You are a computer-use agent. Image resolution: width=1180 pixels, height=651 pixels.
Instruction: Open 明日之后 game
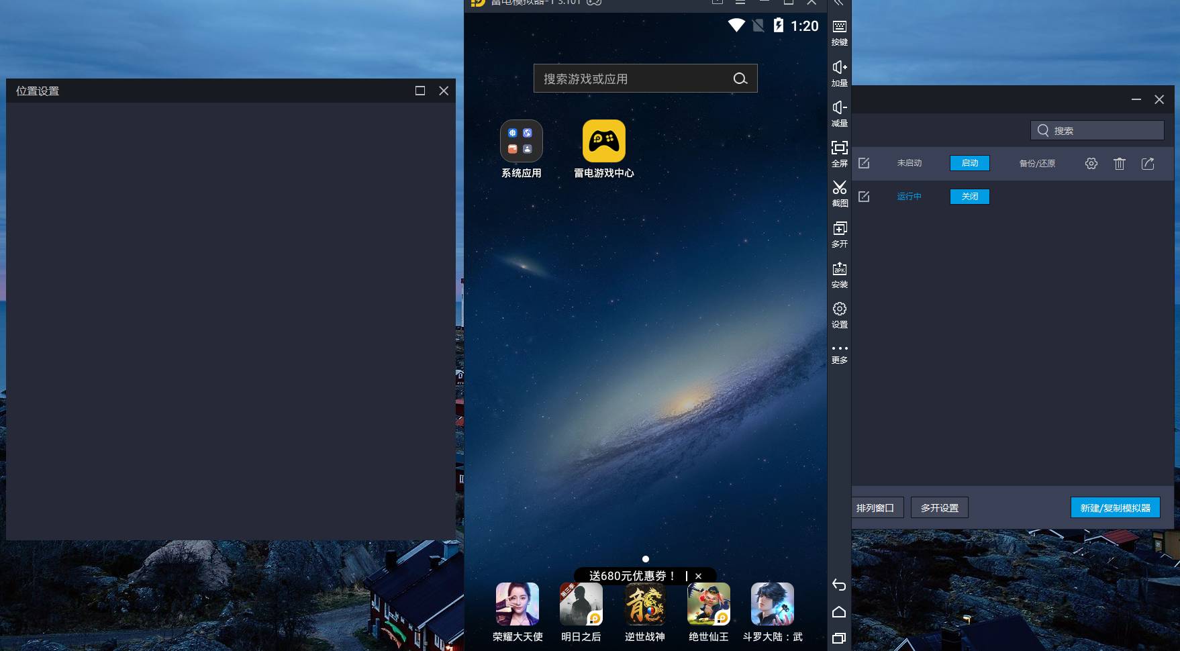(x=581, y=612)
